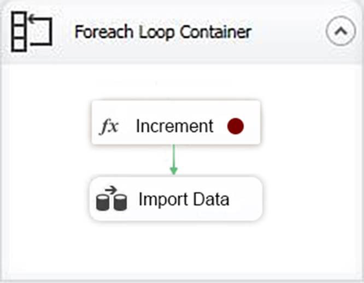This screenshot has width=364, height=283.
Task: Click the Increment label text
Action: click(x=174, y=126)
